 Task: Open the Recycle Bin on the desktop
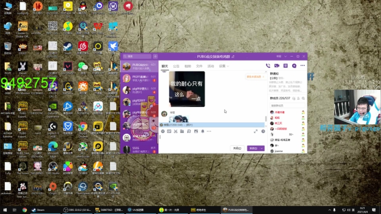7,48
